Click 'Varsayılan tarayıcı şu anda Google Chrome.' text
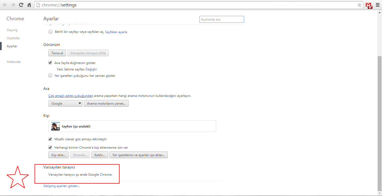 click(x=81, y=175)
